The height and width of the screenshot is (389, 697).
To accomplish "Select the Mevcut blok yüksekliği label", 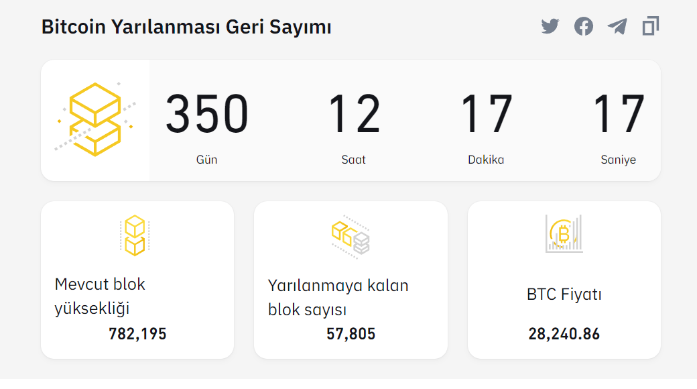I will click(x=100, y=296).
